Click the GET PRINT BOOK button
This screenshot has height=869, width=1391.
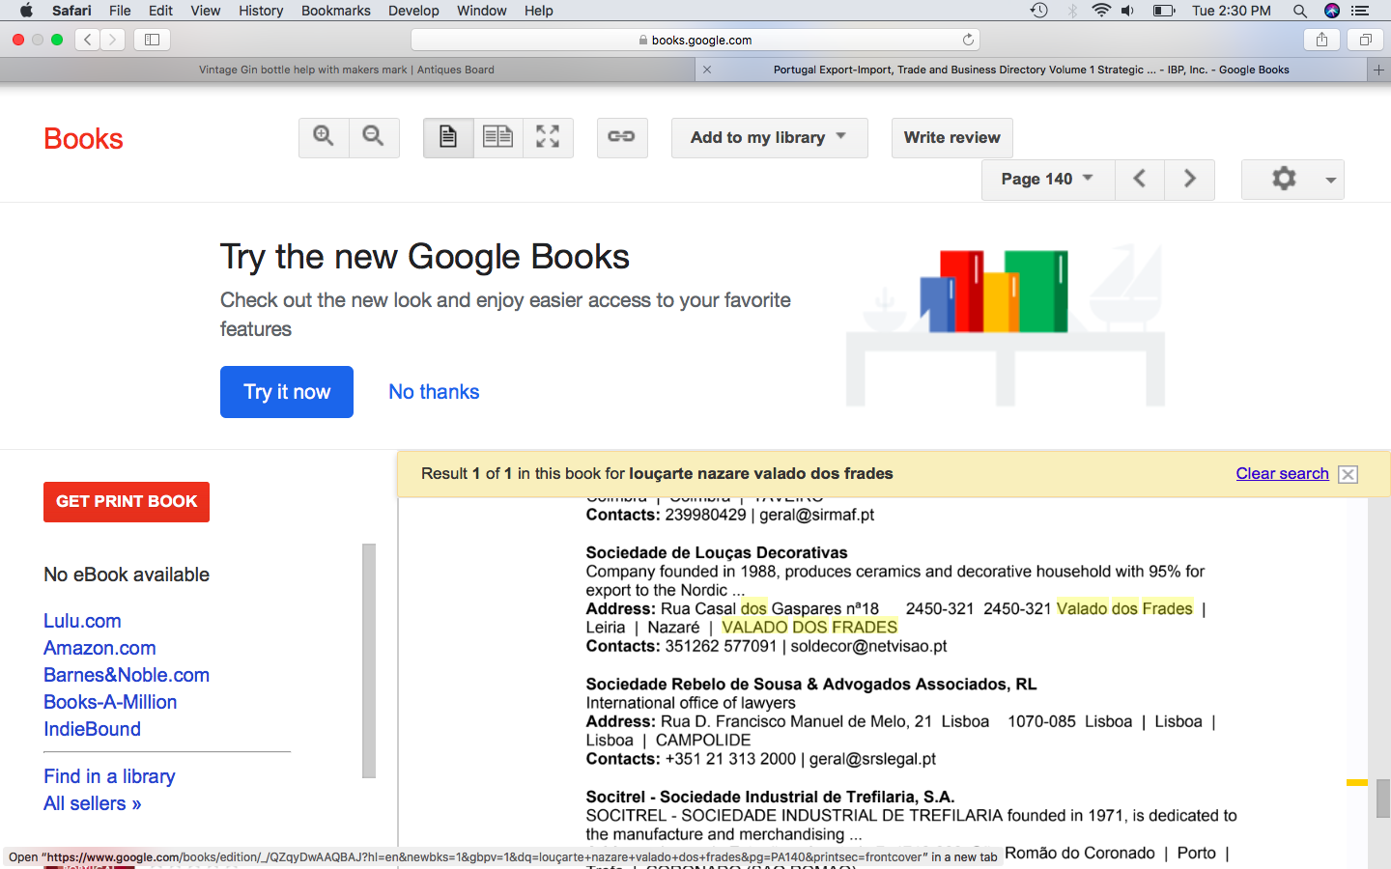[127, 502]
